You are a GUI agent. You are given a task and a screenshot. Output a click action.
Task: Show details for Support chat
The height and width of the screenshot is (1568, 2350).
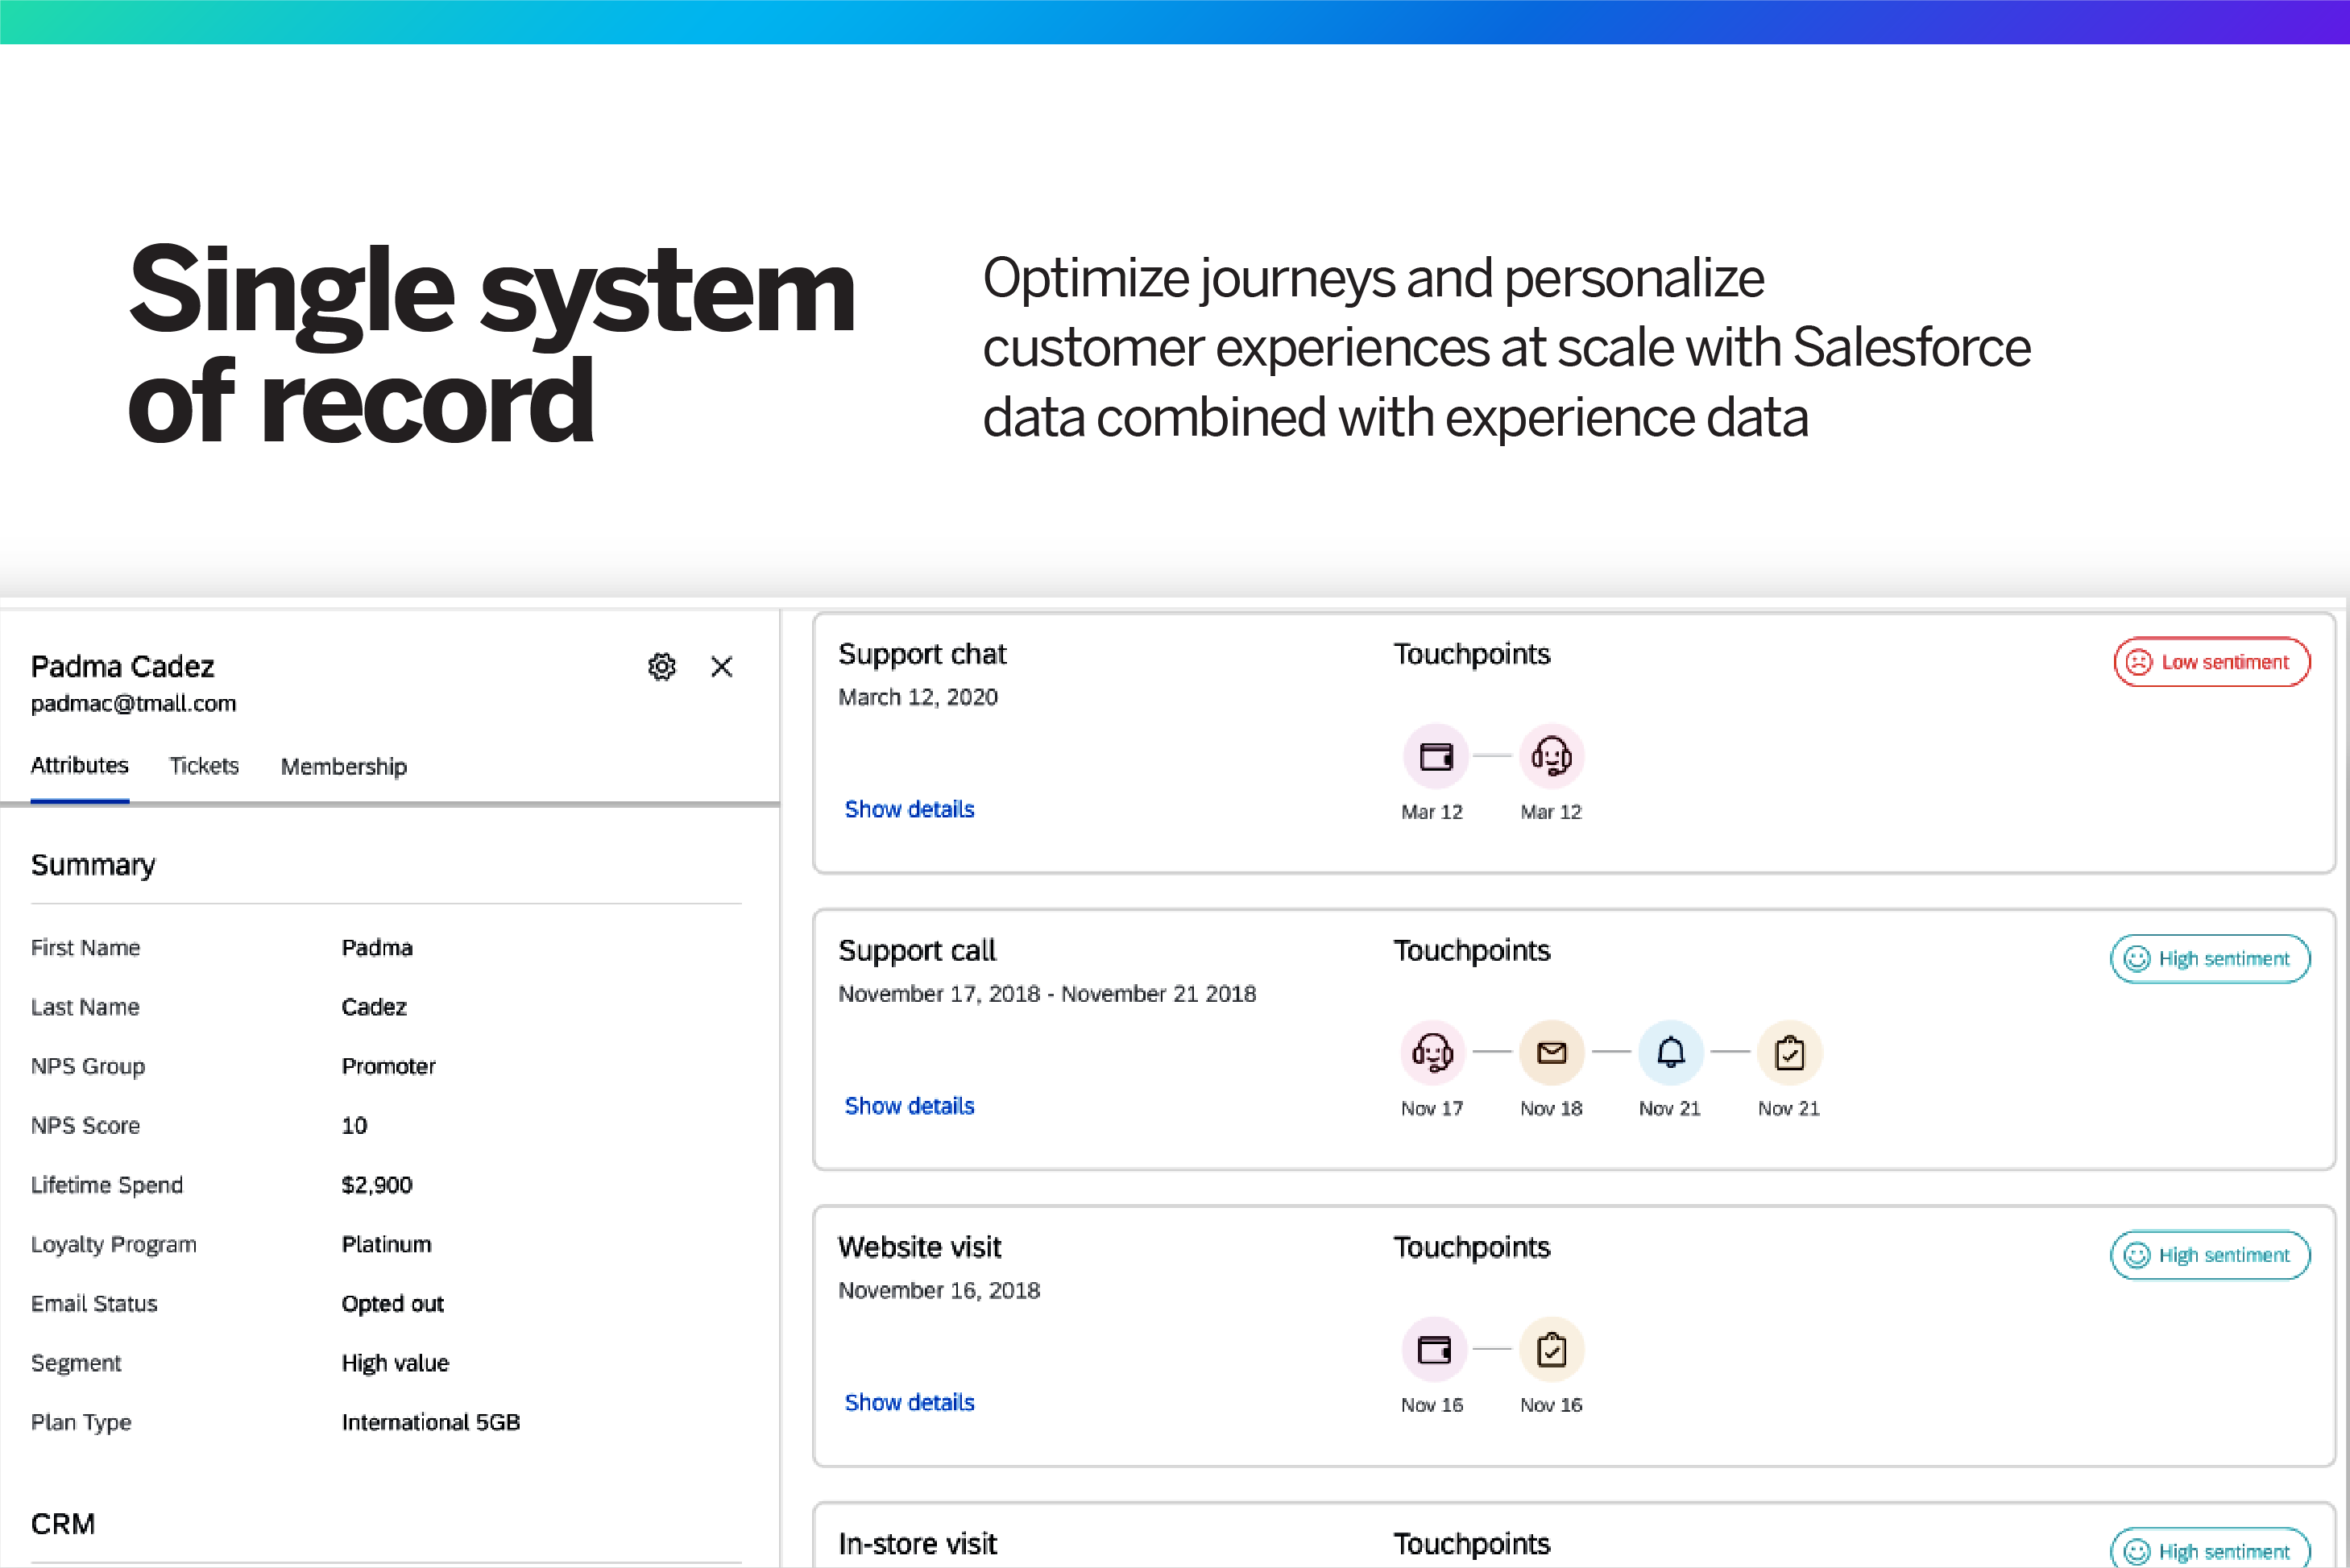click(909, 809)
